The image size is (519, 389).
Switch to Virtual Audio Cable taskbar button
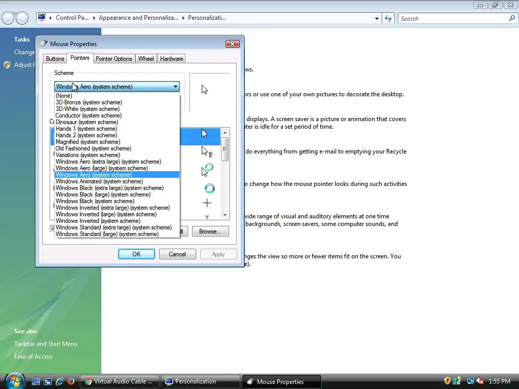(x=119, y=381)
